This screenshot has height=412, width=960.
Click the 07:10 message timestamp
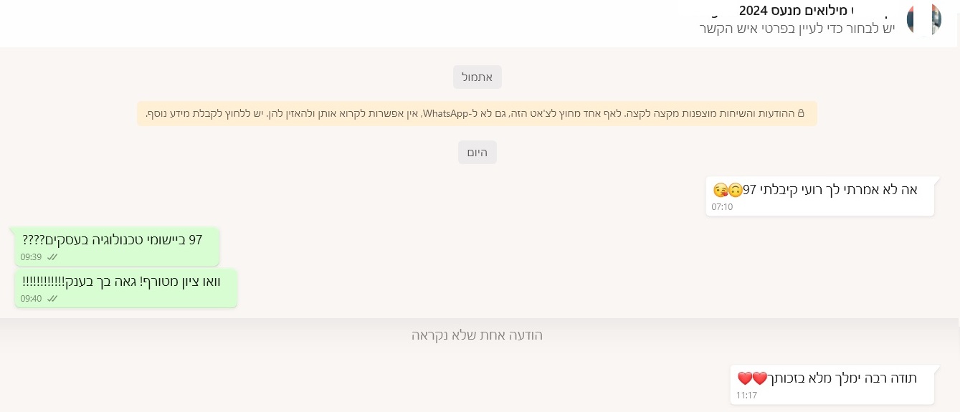(x=722, y=207)
